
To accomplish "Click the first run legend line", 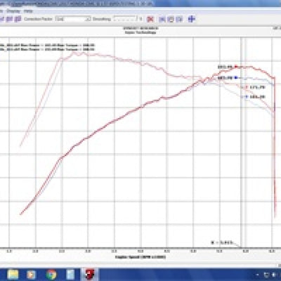I will point(47,45).
